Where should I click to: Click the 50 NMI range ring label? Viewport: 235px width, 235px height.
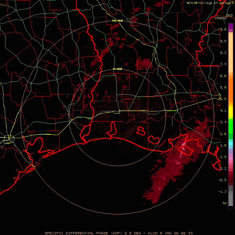(x=117, y=69)
